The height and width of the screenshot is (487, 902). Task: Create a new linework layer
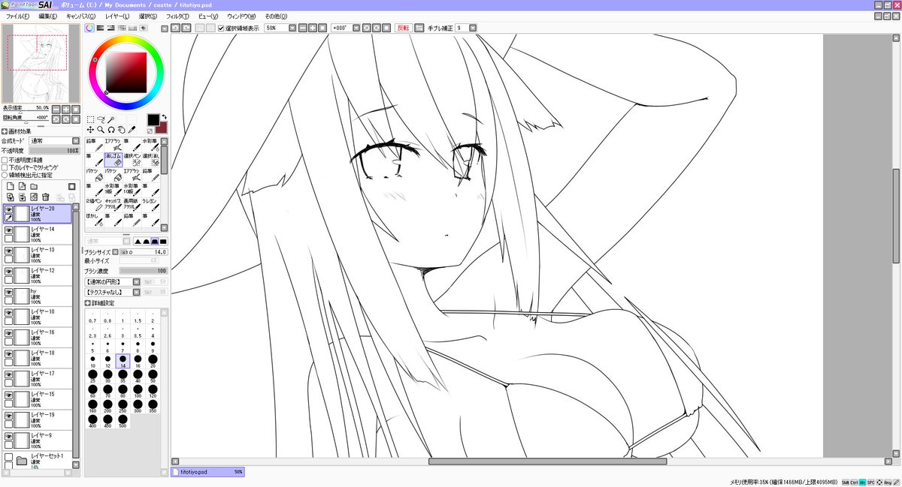[21, 186]
